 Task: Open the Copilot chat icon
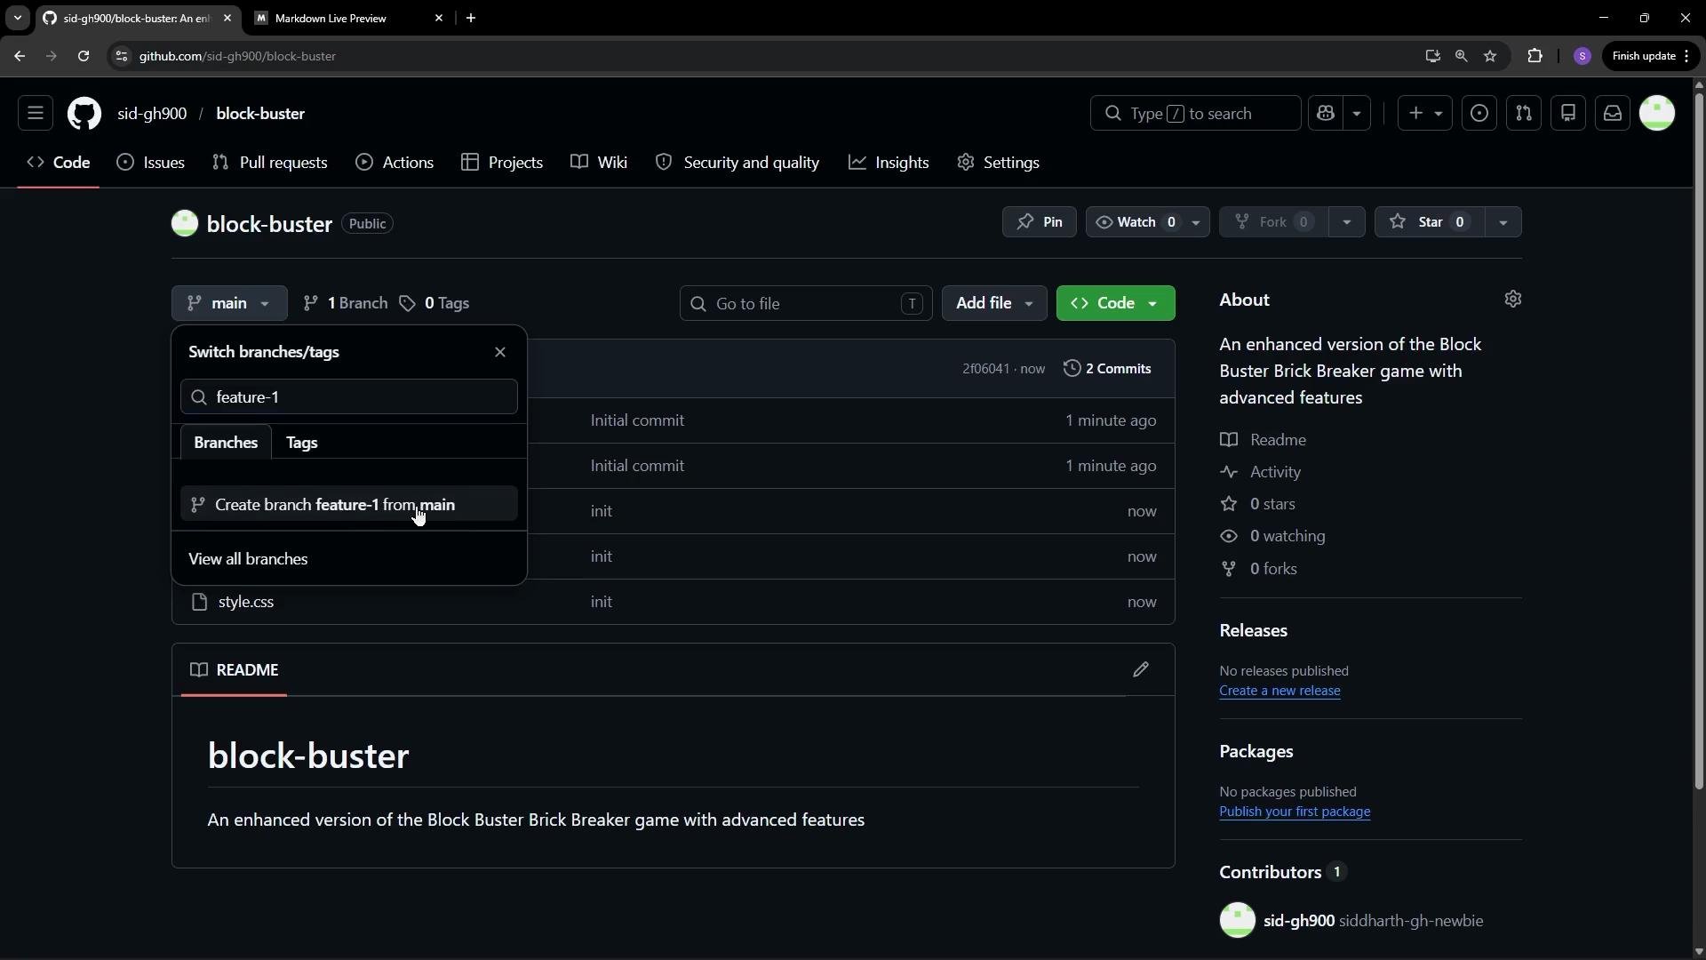tap(1326, 114)
